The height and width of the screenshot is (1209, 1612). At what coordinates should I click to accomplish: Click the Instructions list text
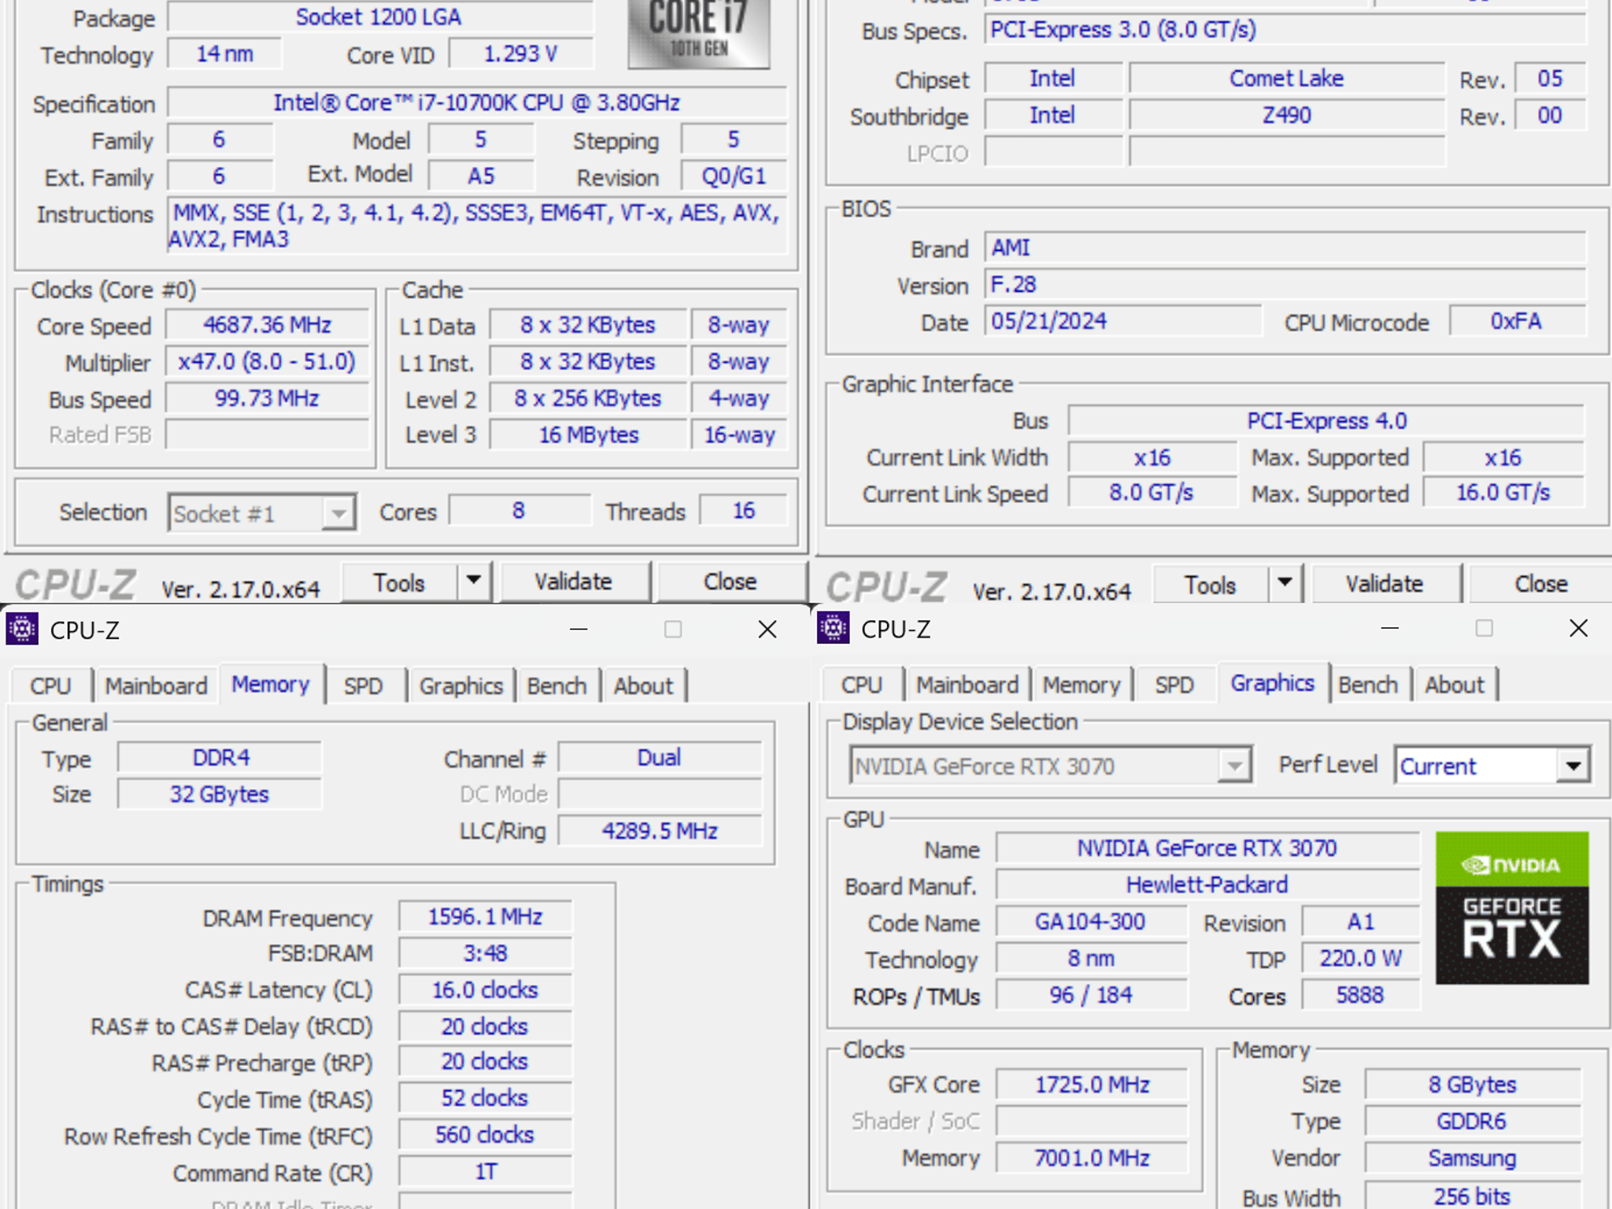tap(477, 226)
